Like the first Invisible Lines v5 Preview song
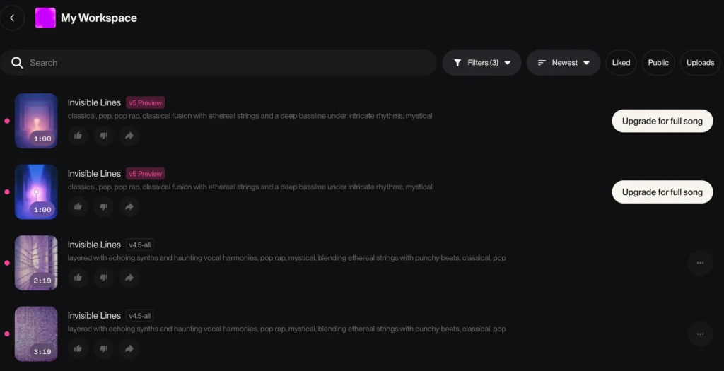The width and height of the screenshot is (724, 371). tap(78, 136)
